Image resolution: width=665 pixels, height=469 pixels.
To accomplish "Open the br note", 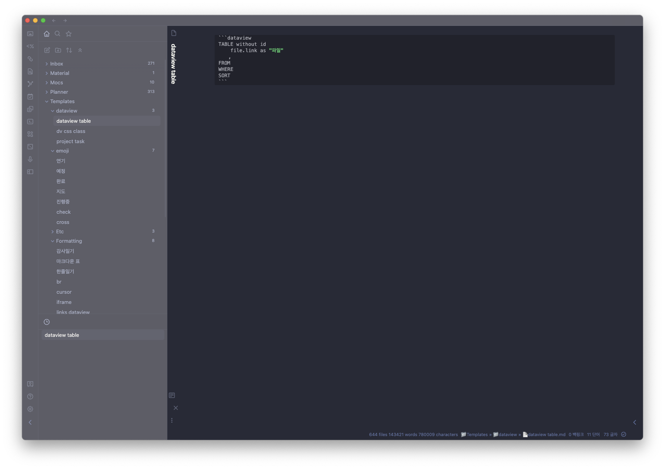I will click(107, 282).
